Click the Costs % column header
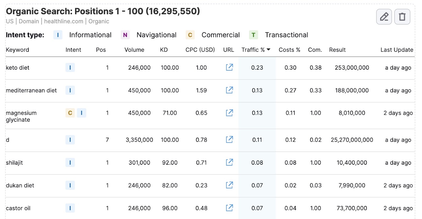This screenshot has height=219, width=422. tap(289, 50)
